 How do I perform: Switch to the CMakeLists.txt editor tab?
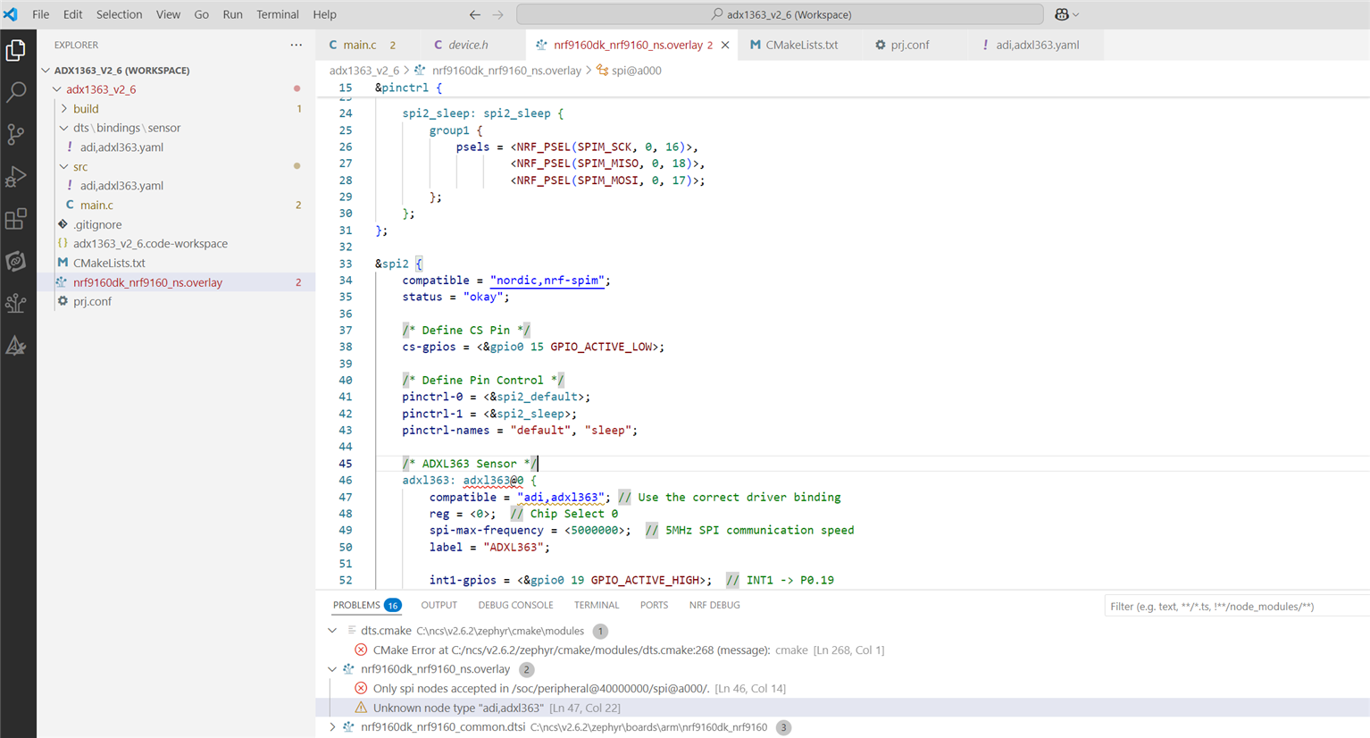[801, 45]
